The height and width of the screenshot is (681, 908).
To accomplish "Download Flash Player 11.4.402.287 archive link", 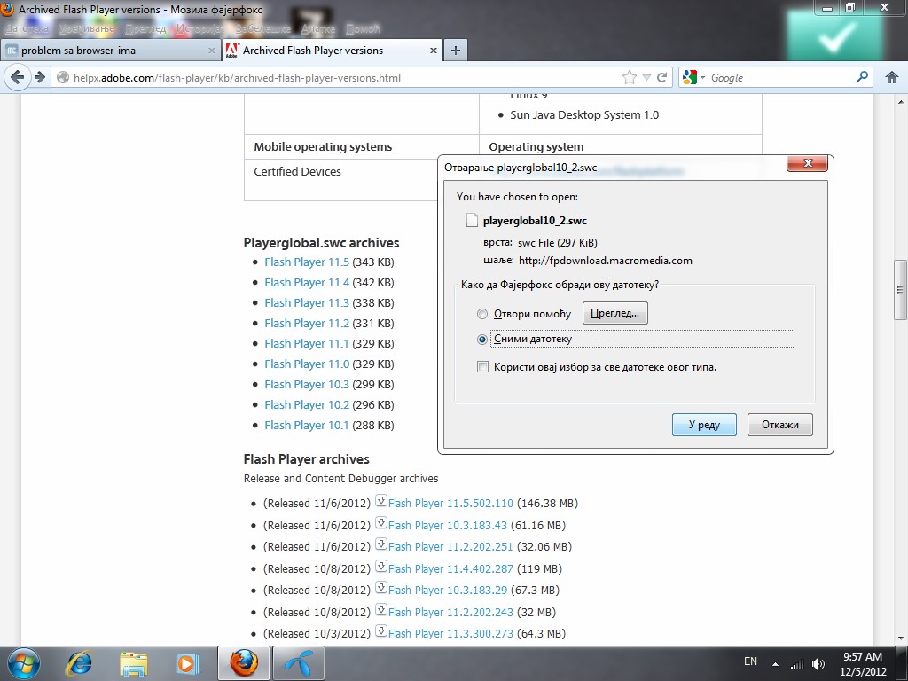I will click(450, 568).
